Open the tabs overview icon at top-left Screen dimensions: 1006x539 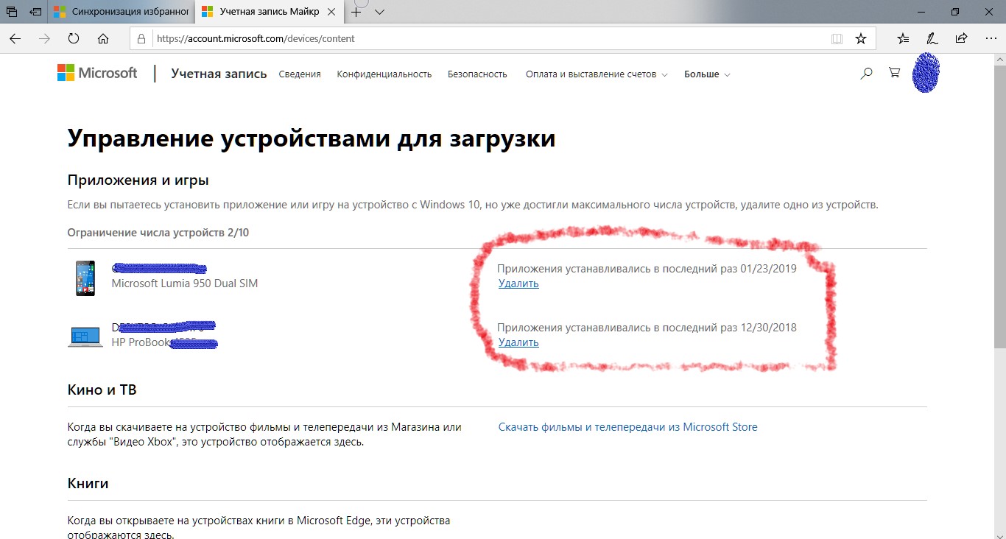tap(11, 12)
